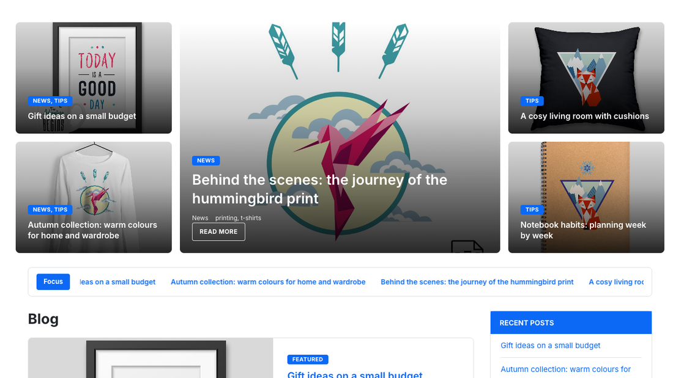Click NEWS, TIPS badge on Autumn collection card
The width and height of the screenshot is (673, 378).
[x=50, y=209]
